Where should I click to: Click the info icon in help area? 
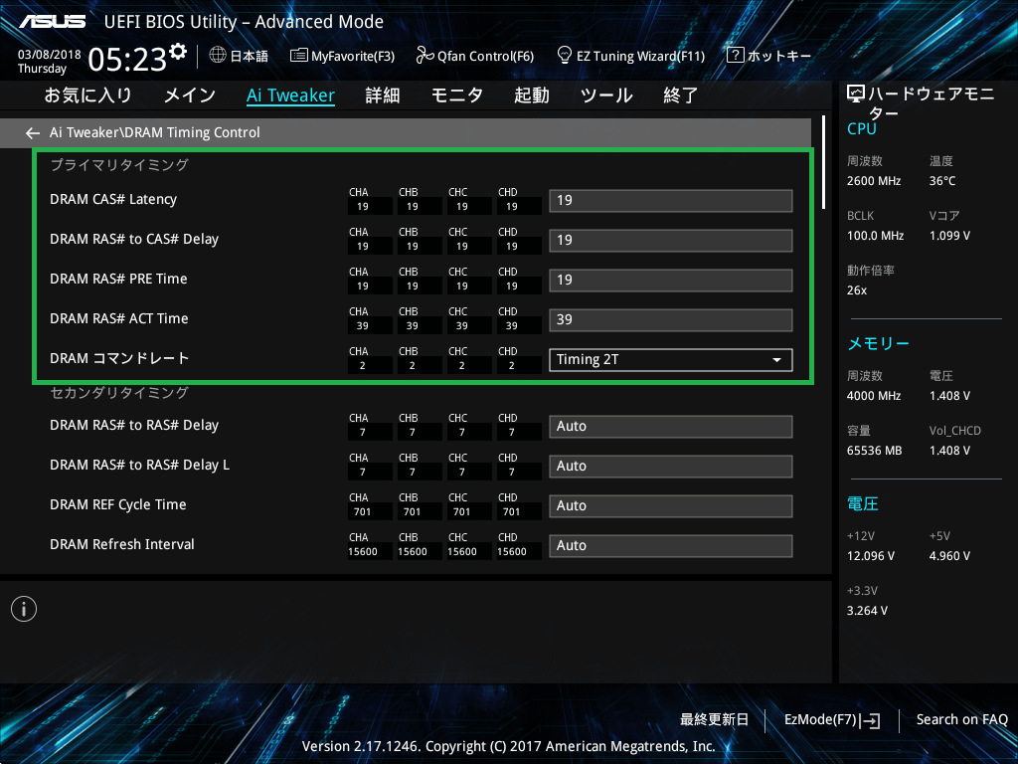[24, 609]
